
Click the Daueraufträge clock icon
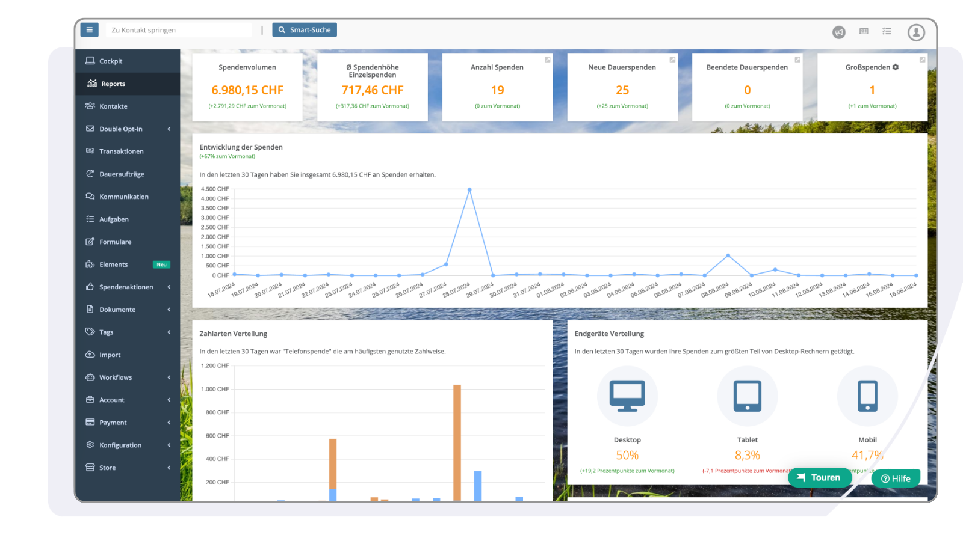pos(89,174)
